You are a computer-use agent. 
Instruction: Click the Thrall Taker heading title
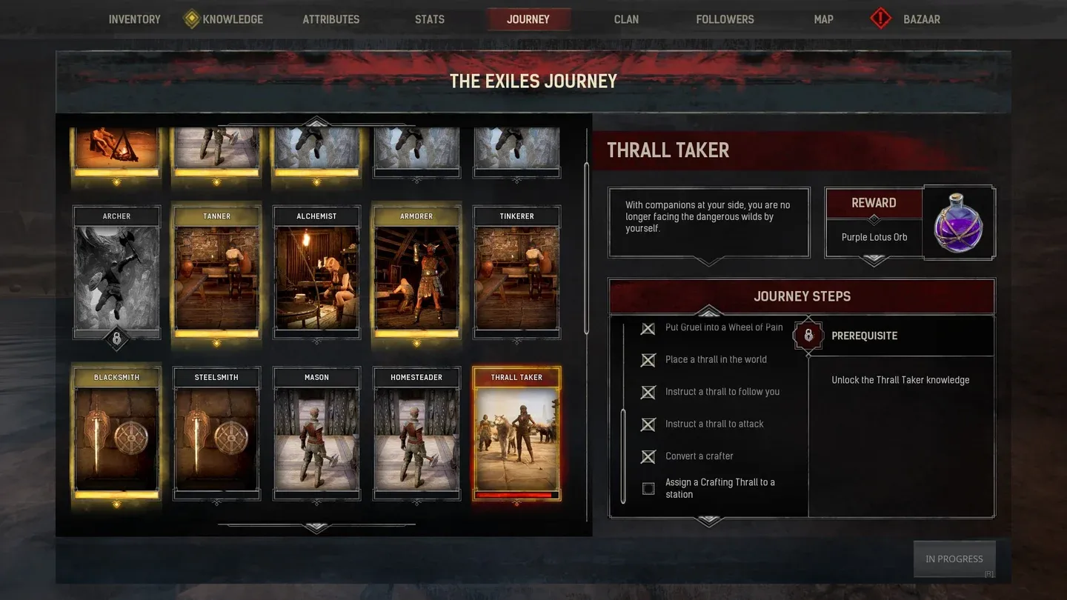668,150
